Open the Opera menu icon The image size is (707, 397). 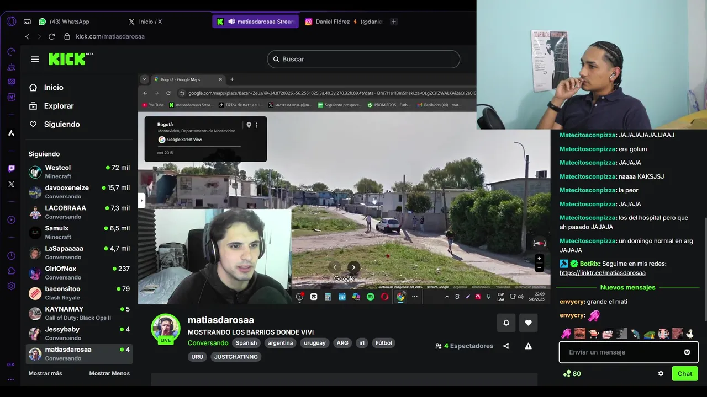coord(11,22)
